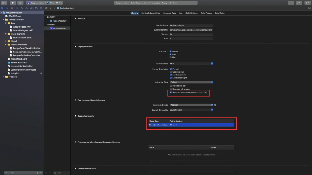
Task: Open the Info tab
Action: [181, 13]
